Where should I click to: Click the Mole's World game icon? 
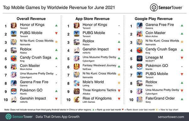[77, 83]
